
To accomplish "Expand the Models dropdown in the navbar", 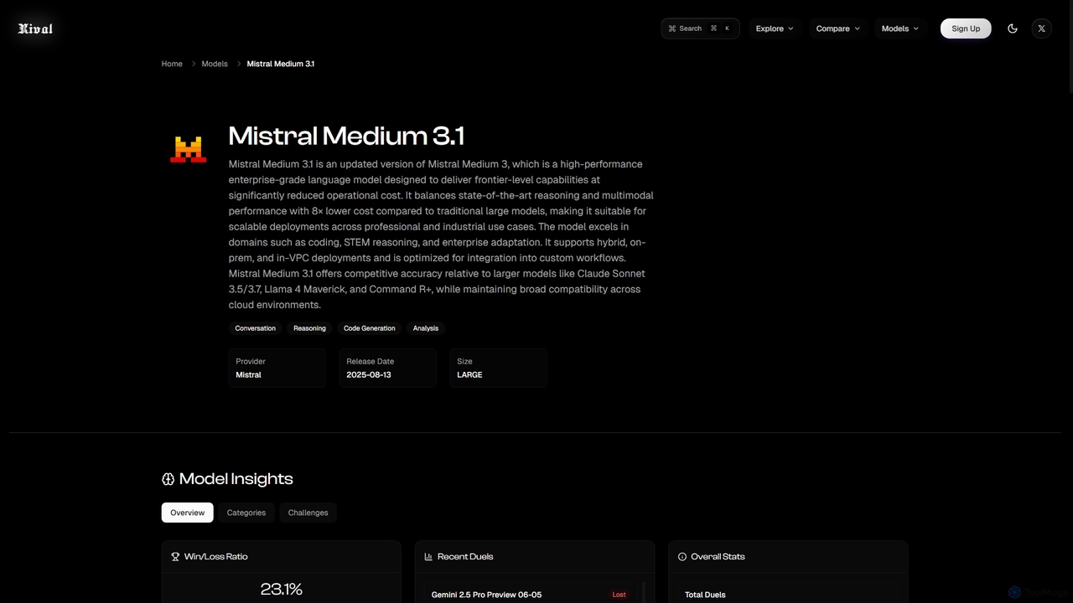I will tap(900, 28).
